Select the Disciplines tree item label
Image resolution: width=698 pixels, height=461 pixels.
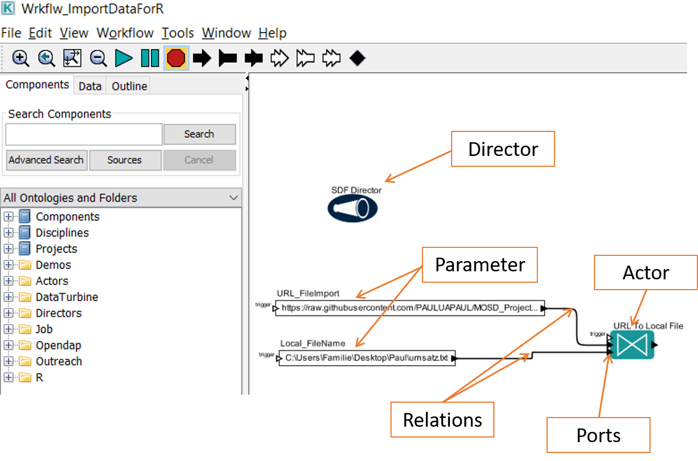(62, 232)
